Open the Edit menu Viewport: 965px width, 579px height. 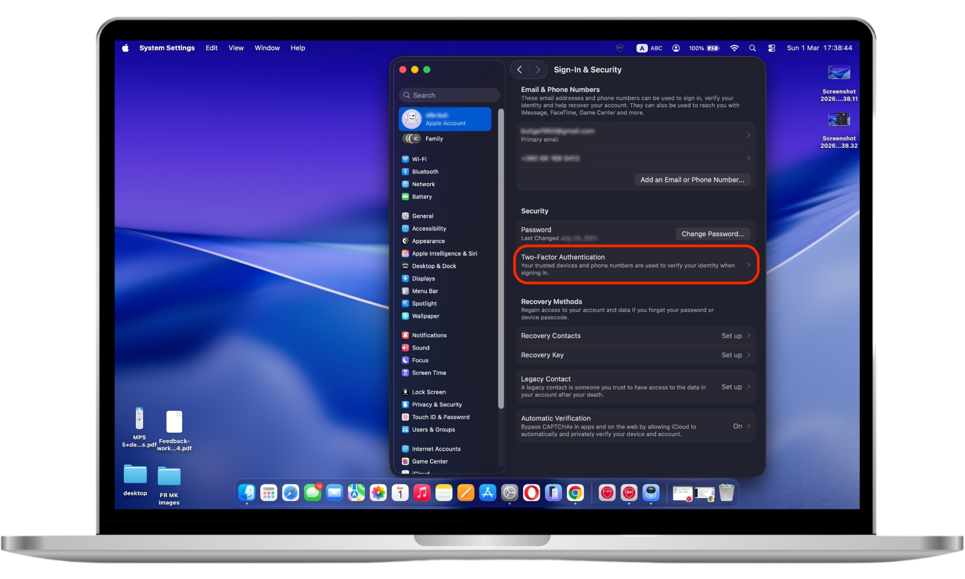[211, 47]
